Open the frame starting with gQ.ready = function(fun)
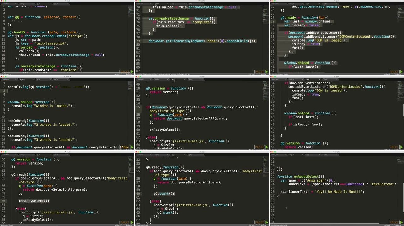The height and width of the screenshot is (226, 404). tap(337, 38)
